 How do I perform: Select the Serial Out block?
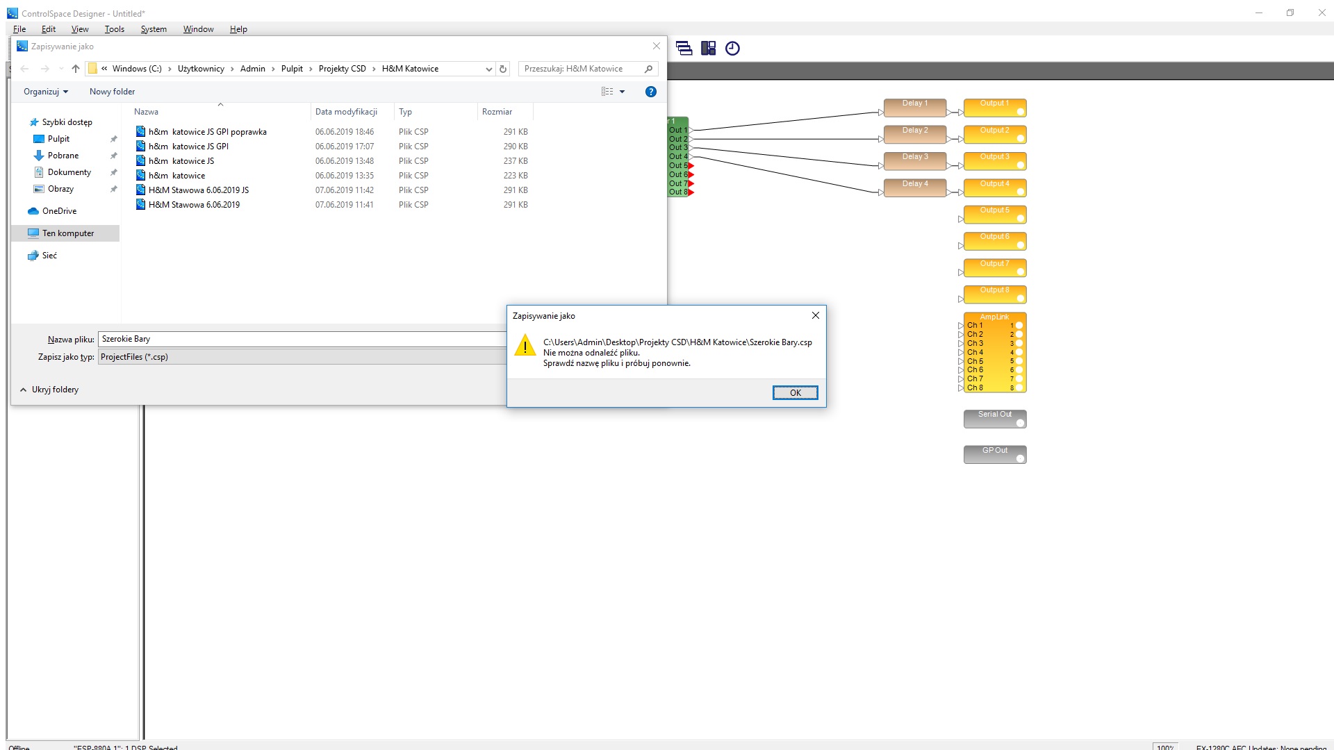(x=995, y=419)
